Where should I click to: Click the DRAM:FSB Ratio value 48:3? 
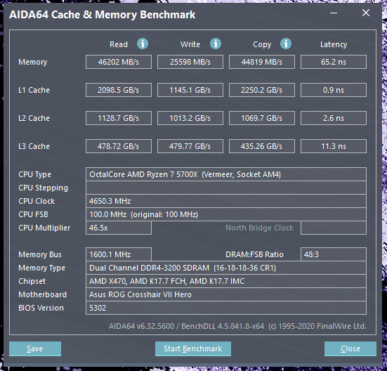(x=334, y=254)
